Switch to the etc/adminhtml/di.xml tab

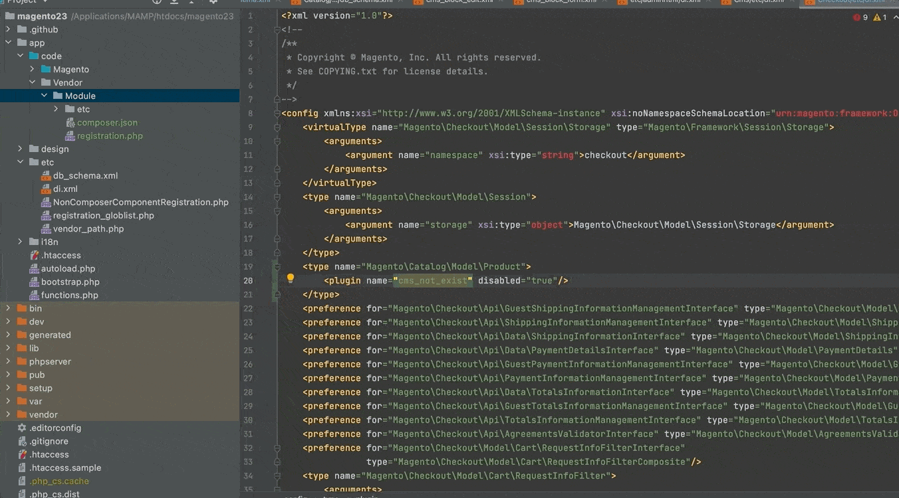tap(665, 2)
